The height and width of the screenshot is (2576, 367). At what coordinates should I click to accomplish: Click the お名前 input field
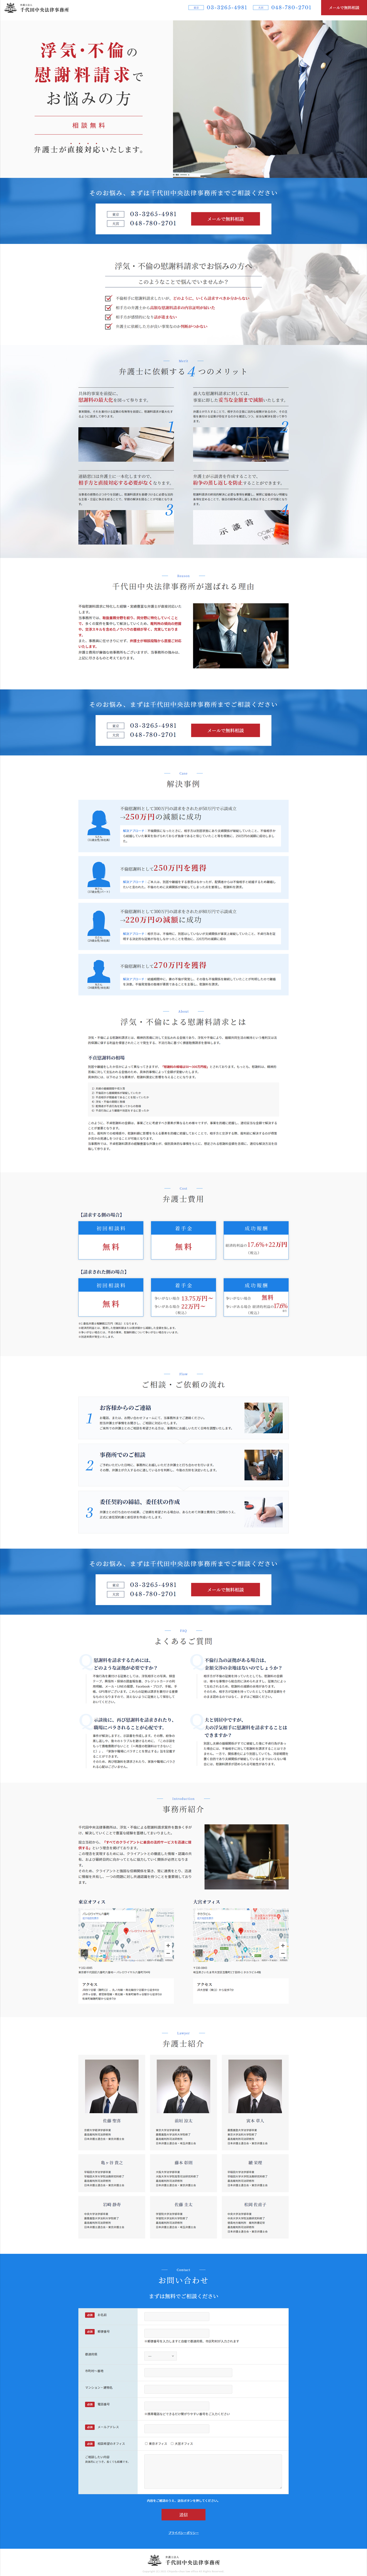click(x=177, y=2317)
